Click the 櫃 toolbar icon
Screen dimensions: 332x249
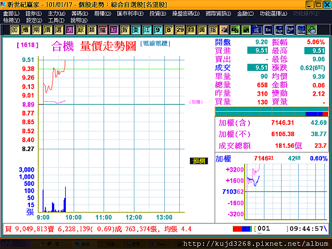25,30
